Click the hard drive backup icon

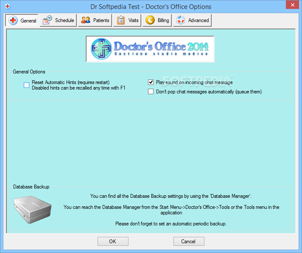coord(32,210)
